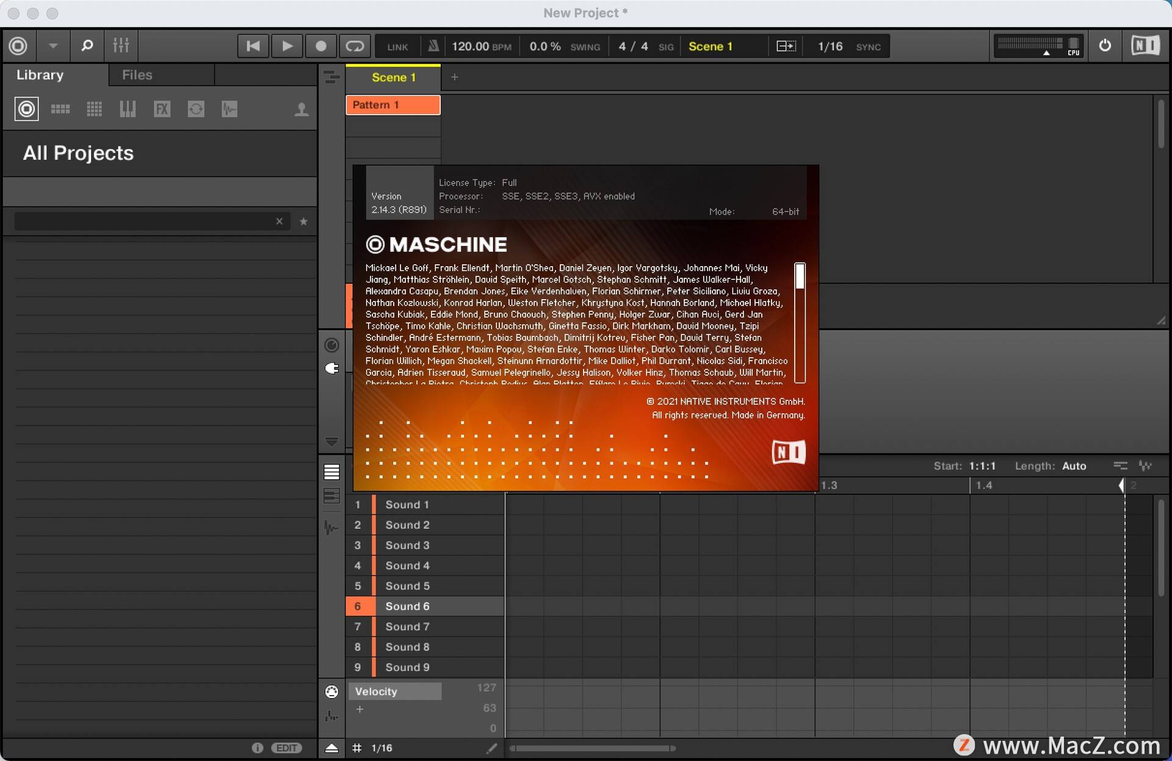Select the Library tab
The width and height of the screenshot is (1172, 761).
click(40, 75)
